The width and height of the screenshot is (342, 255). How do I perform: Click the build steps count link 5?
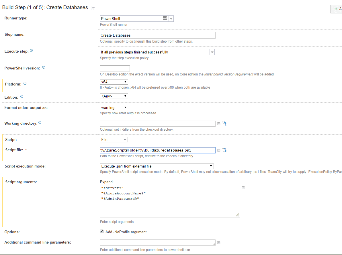point(40,7)
